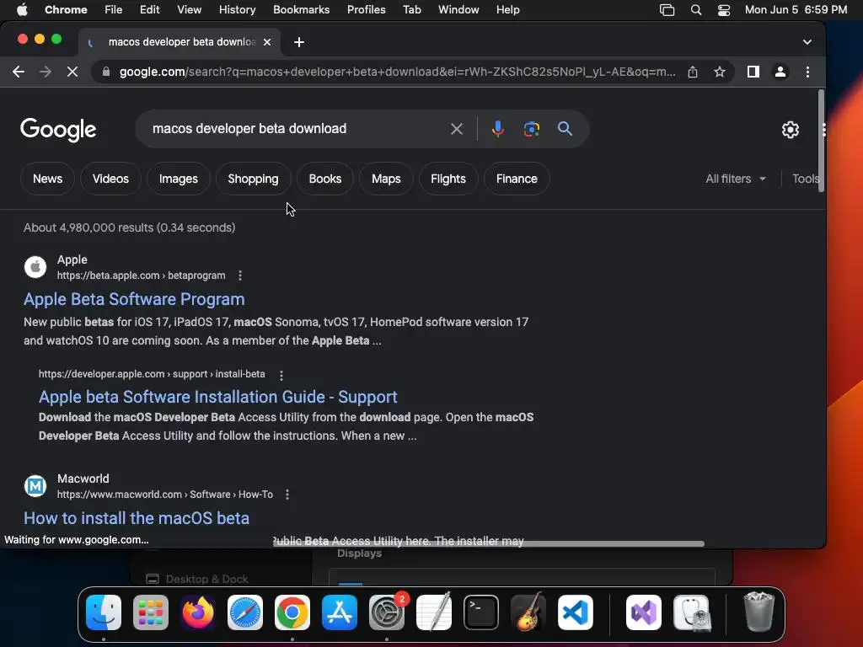
Task: Clear the search box text
Action: [x=456, y=129]
